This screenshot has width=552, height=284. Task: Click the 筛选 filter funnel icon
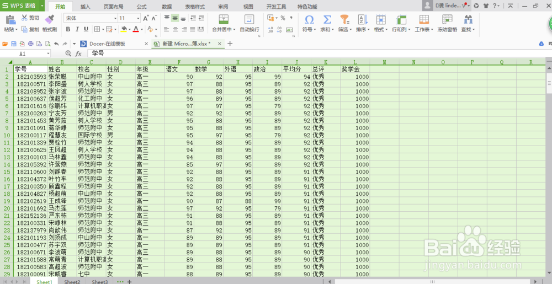click(344, 19)
